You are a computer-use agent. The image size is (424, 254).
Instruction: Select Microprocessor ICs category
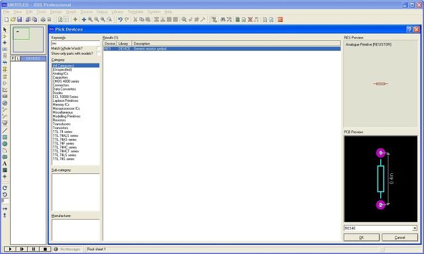point(66,108)
